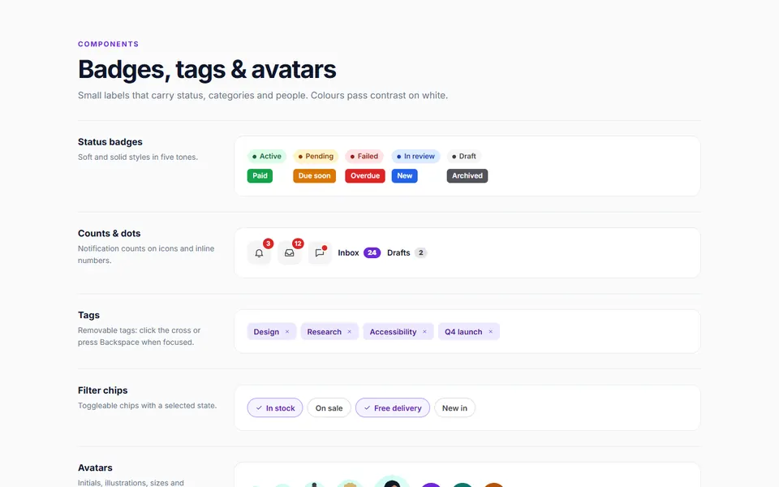Remove the Q4 launch tag via its cross
The width and height of the screenshot is (779, 487).
coord(490,332)
